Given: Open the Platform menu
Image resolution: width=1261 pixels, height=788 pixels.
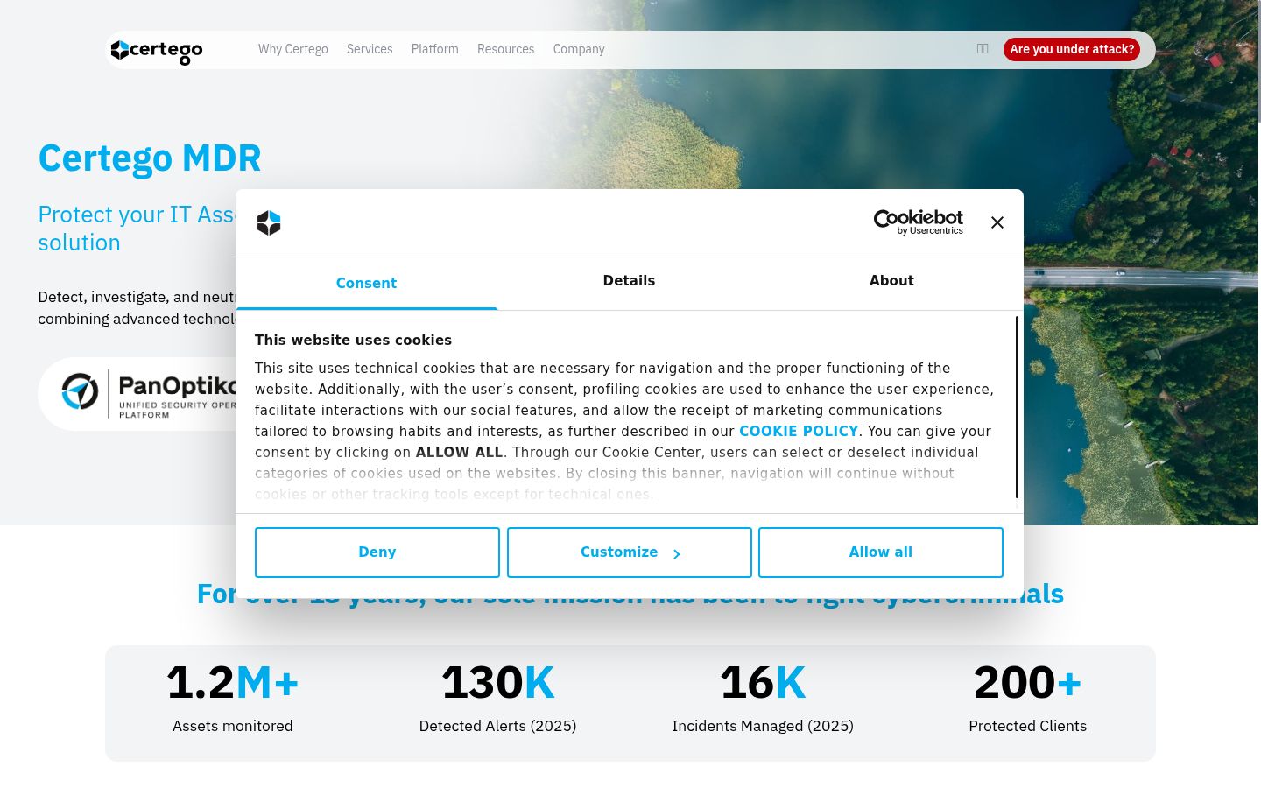Looking at the screenshot, I should (x=435, y=49).
